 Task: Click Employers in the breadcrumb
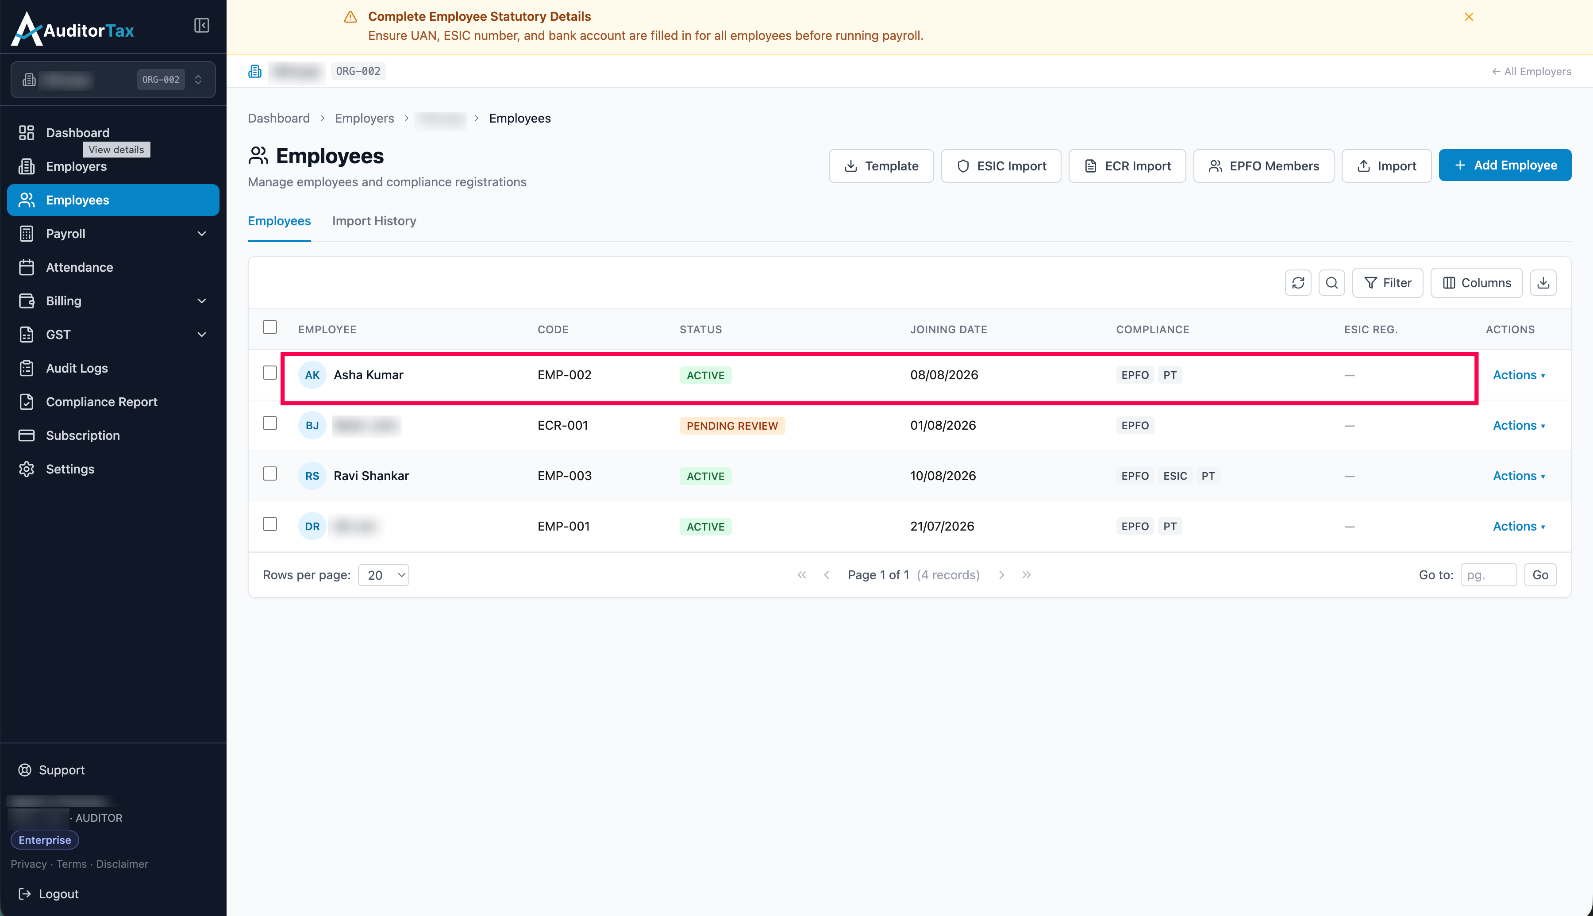coord(364,118)
